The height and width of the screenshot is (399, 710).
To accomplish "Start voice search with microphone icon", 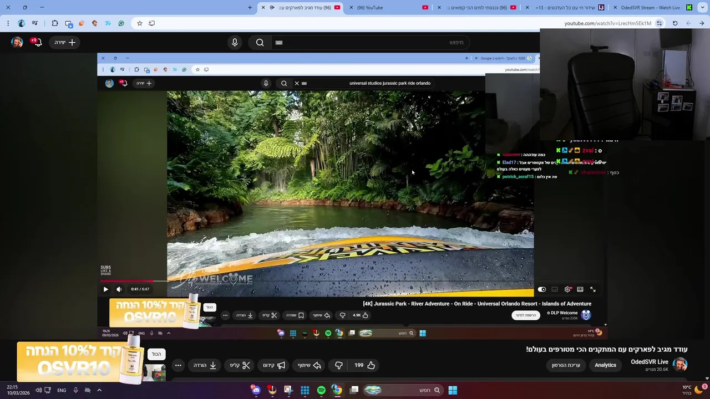I will pos(235,42).
